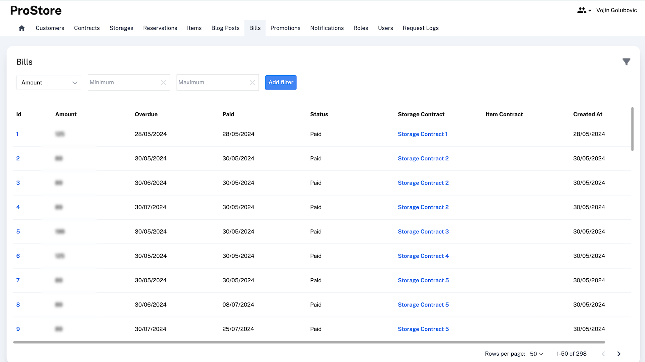This screenshot has width=645, height=362.
Task: Click the Status column header
Action: click(x=319, y=114)
